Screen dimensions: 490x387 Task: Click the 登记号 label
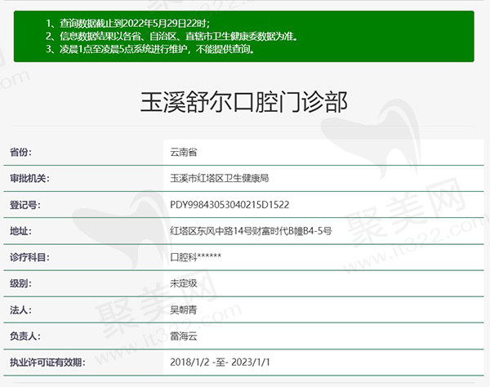coord(25,205)
